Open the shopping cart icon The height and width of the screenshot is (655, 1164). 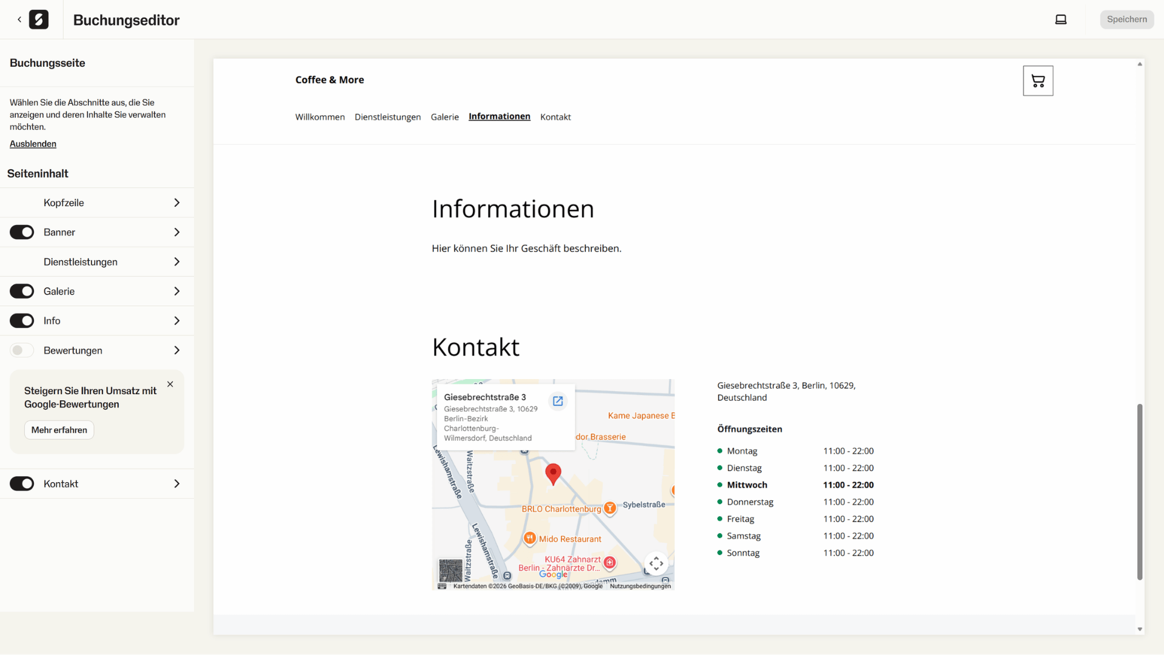(1038, 81)
